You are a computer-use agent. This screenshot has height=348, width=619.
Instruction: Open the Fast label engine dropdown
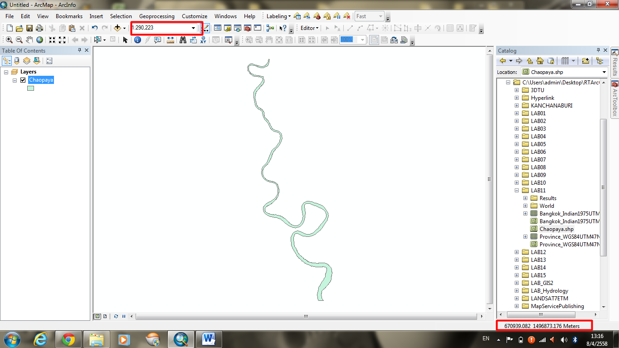click(380, 16)
